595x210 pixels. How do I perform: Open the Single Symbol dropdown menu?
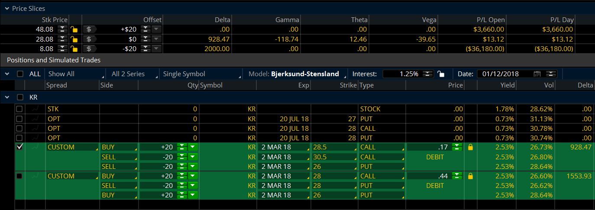pyautogui.click(x=200, y=74)
